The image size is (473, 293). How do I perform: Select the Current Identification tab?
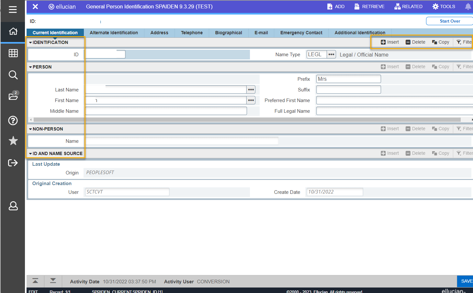55,33
